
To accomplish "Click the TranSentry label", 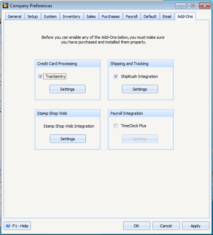I will click(x=55, y=76).
